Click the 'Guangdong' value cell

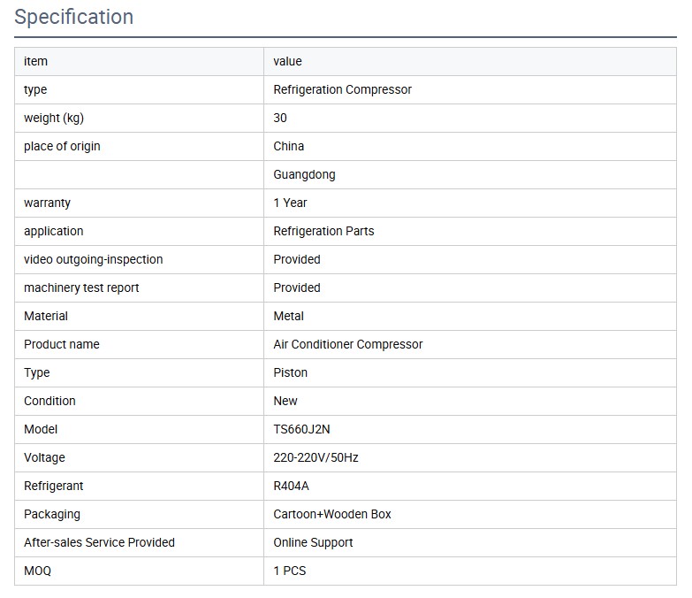click(305, 174)
